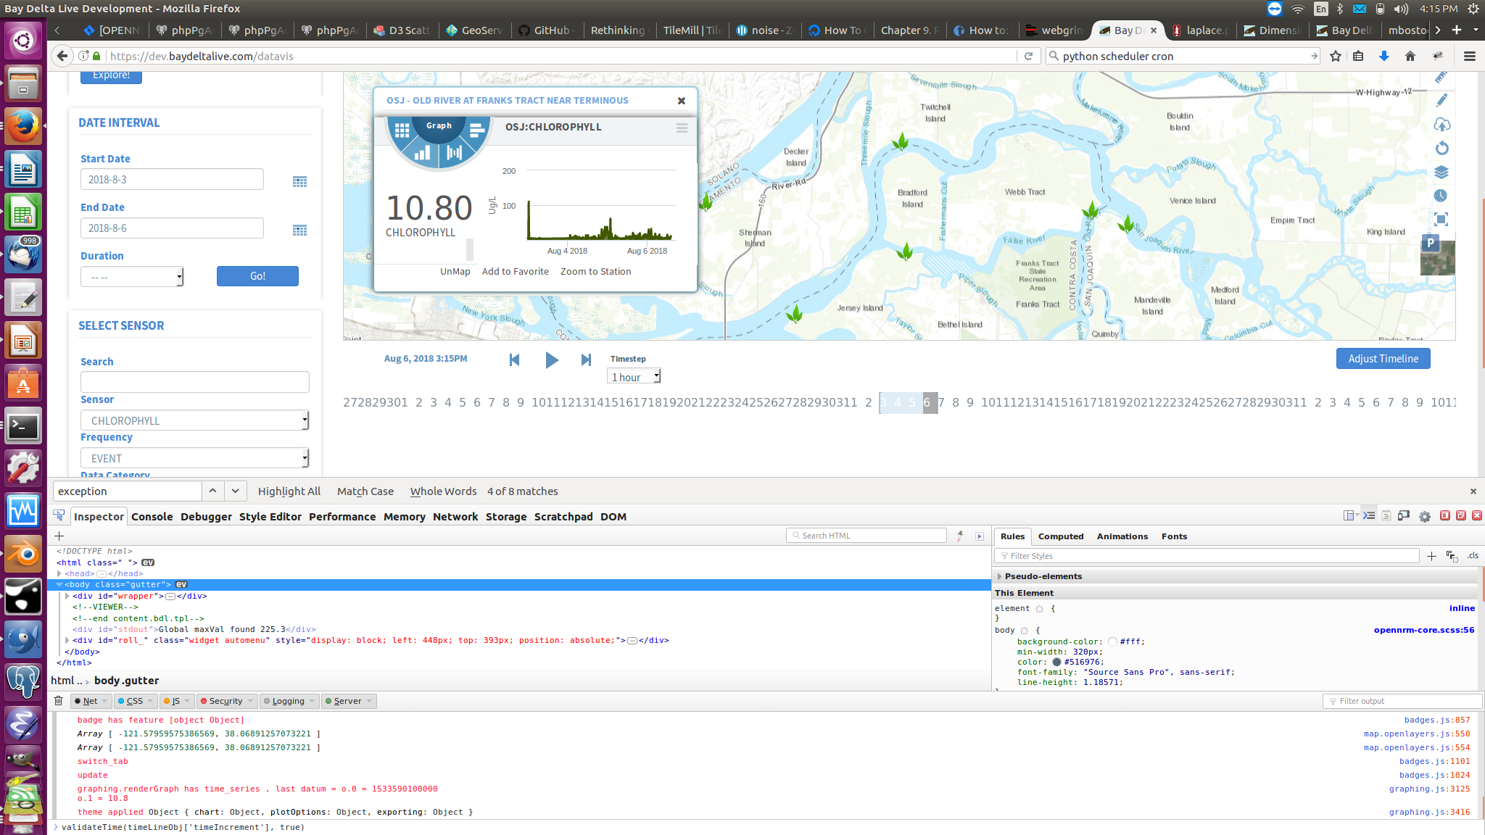The width and height of the screenshot is (1485, 835).
Task: Open the chart hamburger export menu
Action: (x=682, y=128)
